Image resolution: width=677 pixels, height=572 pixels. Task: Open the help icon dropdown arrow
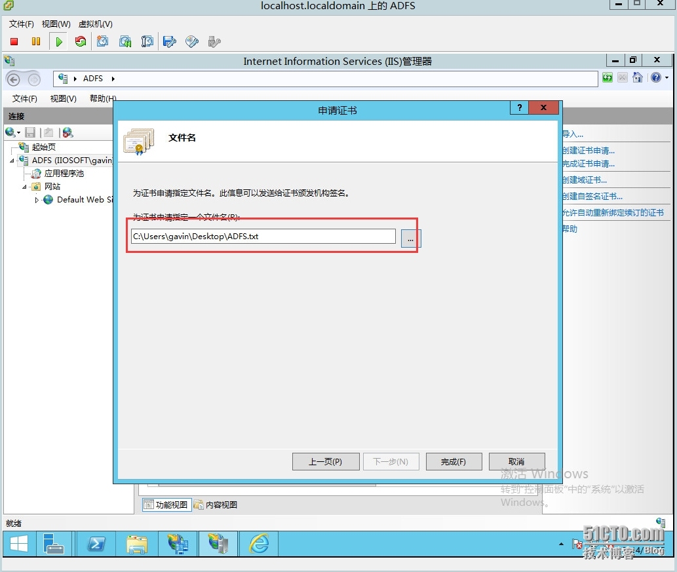(667, 78)
